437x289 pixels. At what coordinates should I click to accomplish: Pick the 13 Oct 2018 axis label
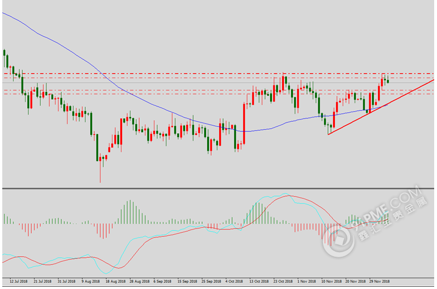[x=259, y=281]
